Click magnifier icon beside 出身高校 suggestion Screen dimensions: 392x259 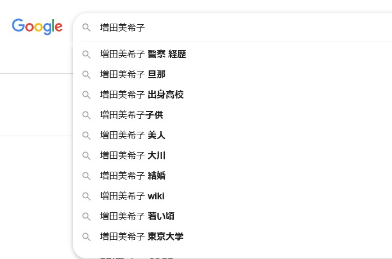click(86, 95)
